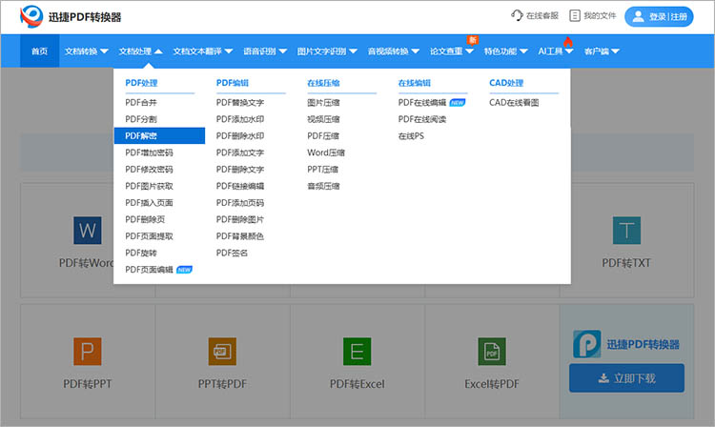Select PDF合并 menu entry
Viewport: 715px width, 427px height.
[141, 103]
